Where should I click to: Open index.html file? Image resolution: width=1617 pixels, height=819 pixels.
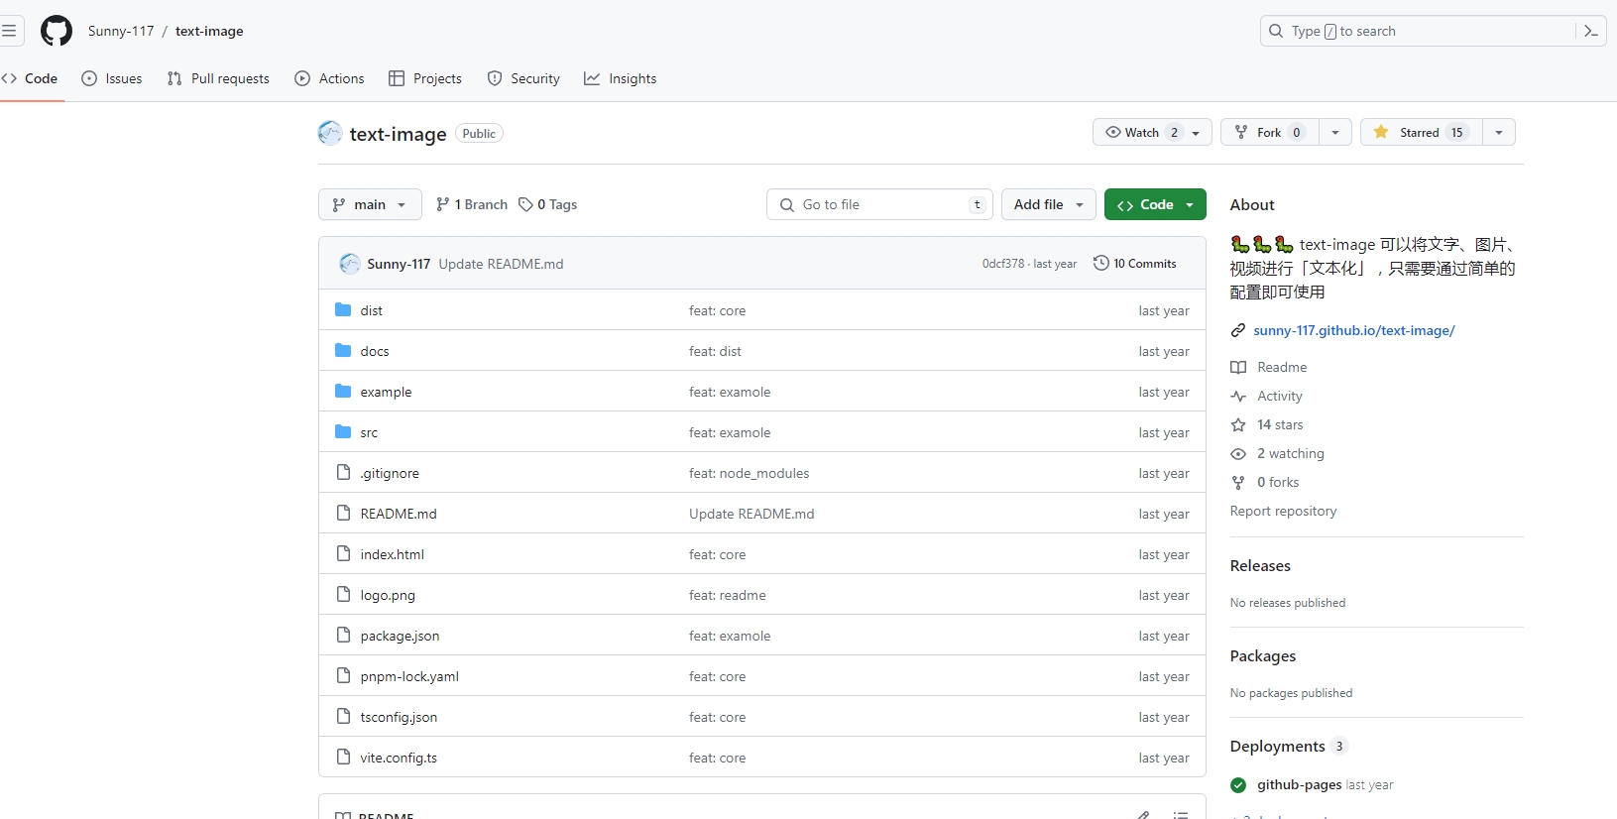[x=392, y=554]
